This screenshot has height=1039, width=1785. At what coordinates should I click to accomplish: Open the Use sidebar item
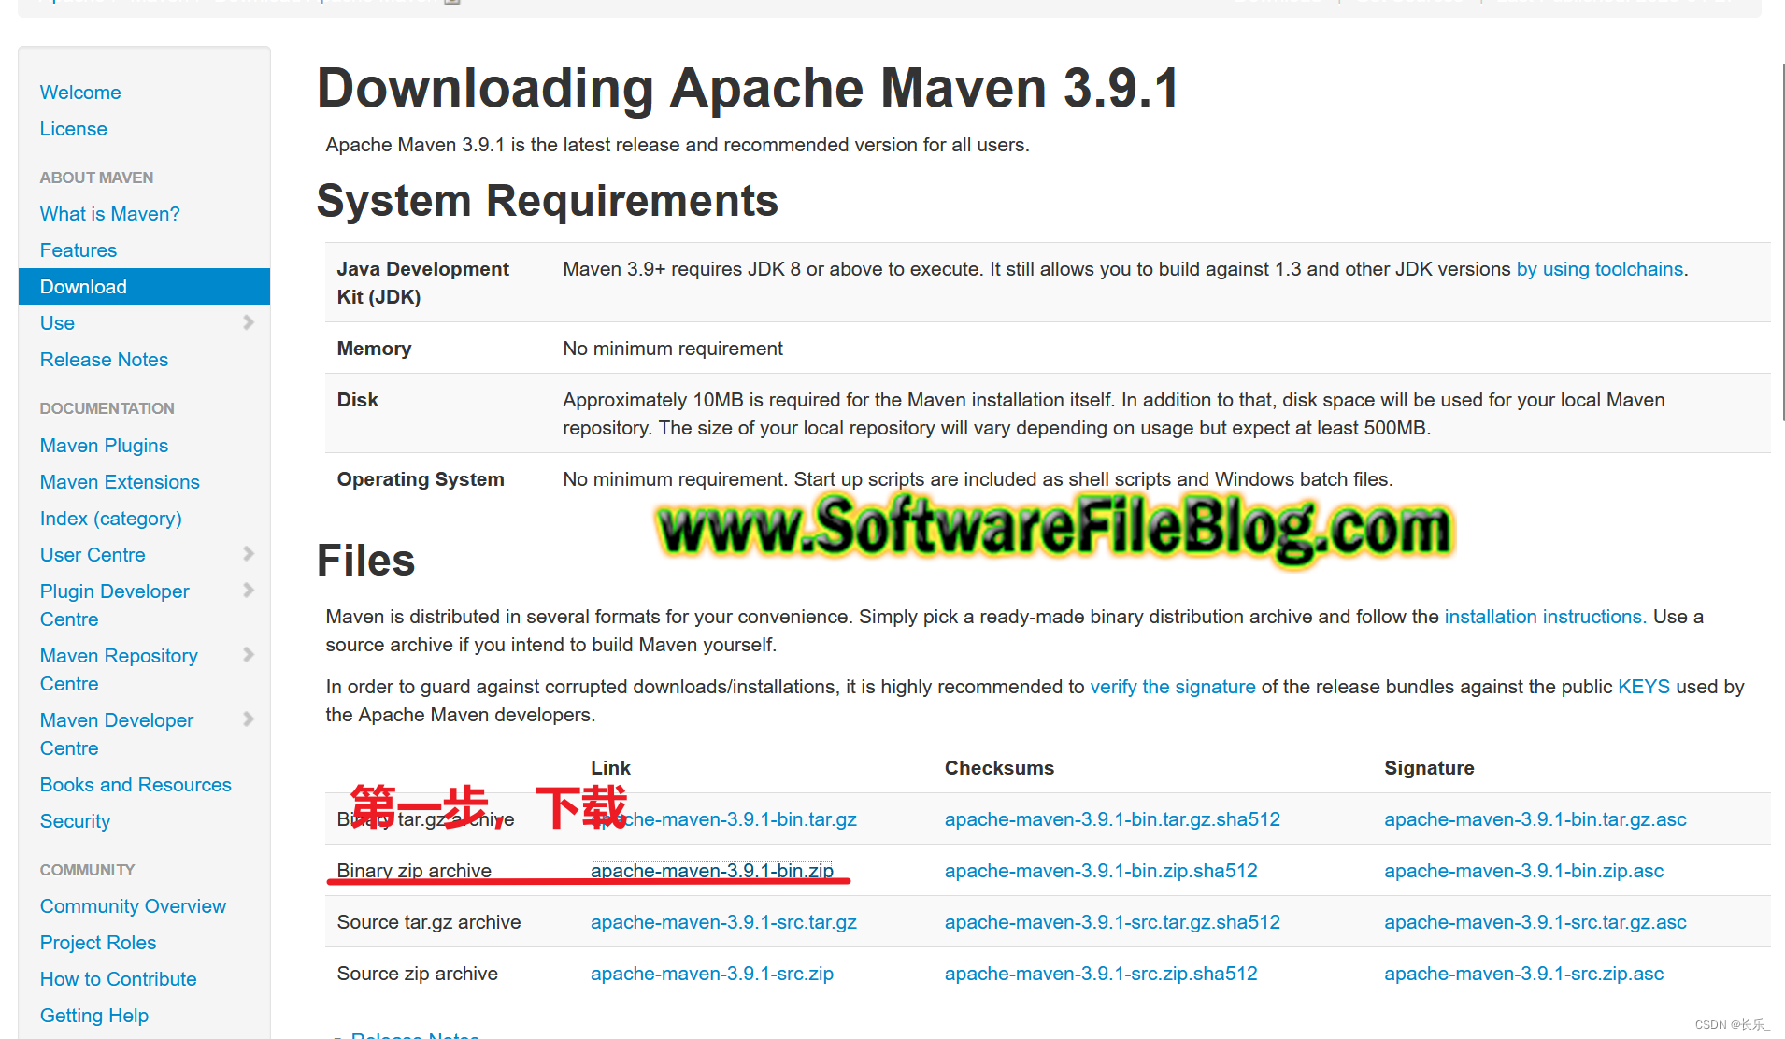pos(57,323)
